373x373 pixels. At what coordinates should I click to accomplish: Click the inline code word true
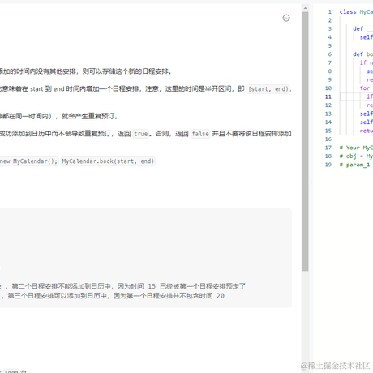tap(141, 134)
